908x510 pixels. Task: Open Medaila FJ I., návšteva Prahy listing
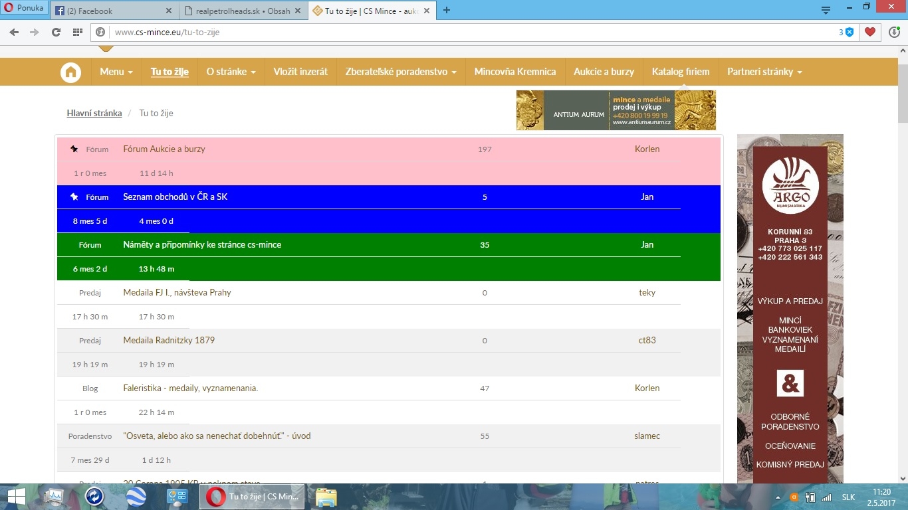[x=177, y=293]
